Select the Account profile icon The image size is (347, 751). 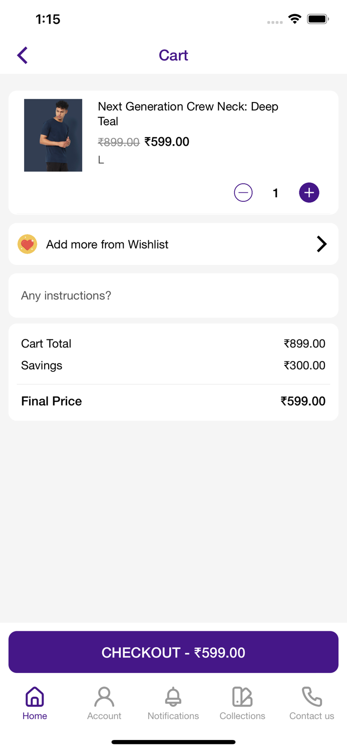pos(104,696)
